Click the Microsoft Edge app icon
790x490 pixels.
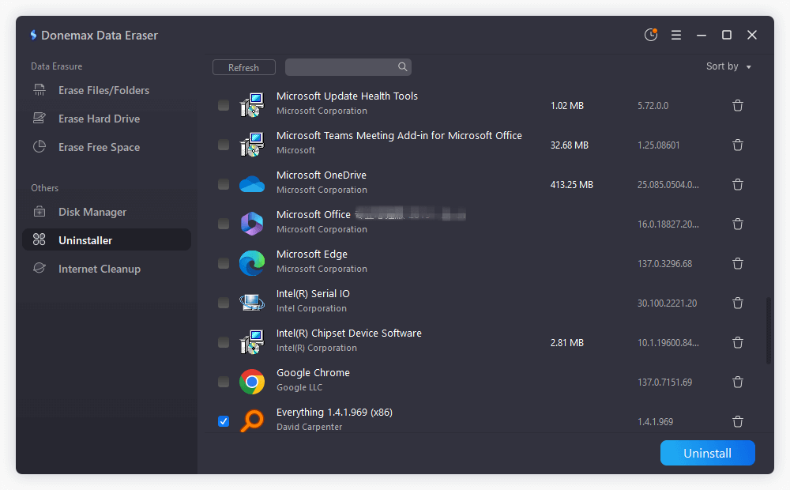coord(252,263)
